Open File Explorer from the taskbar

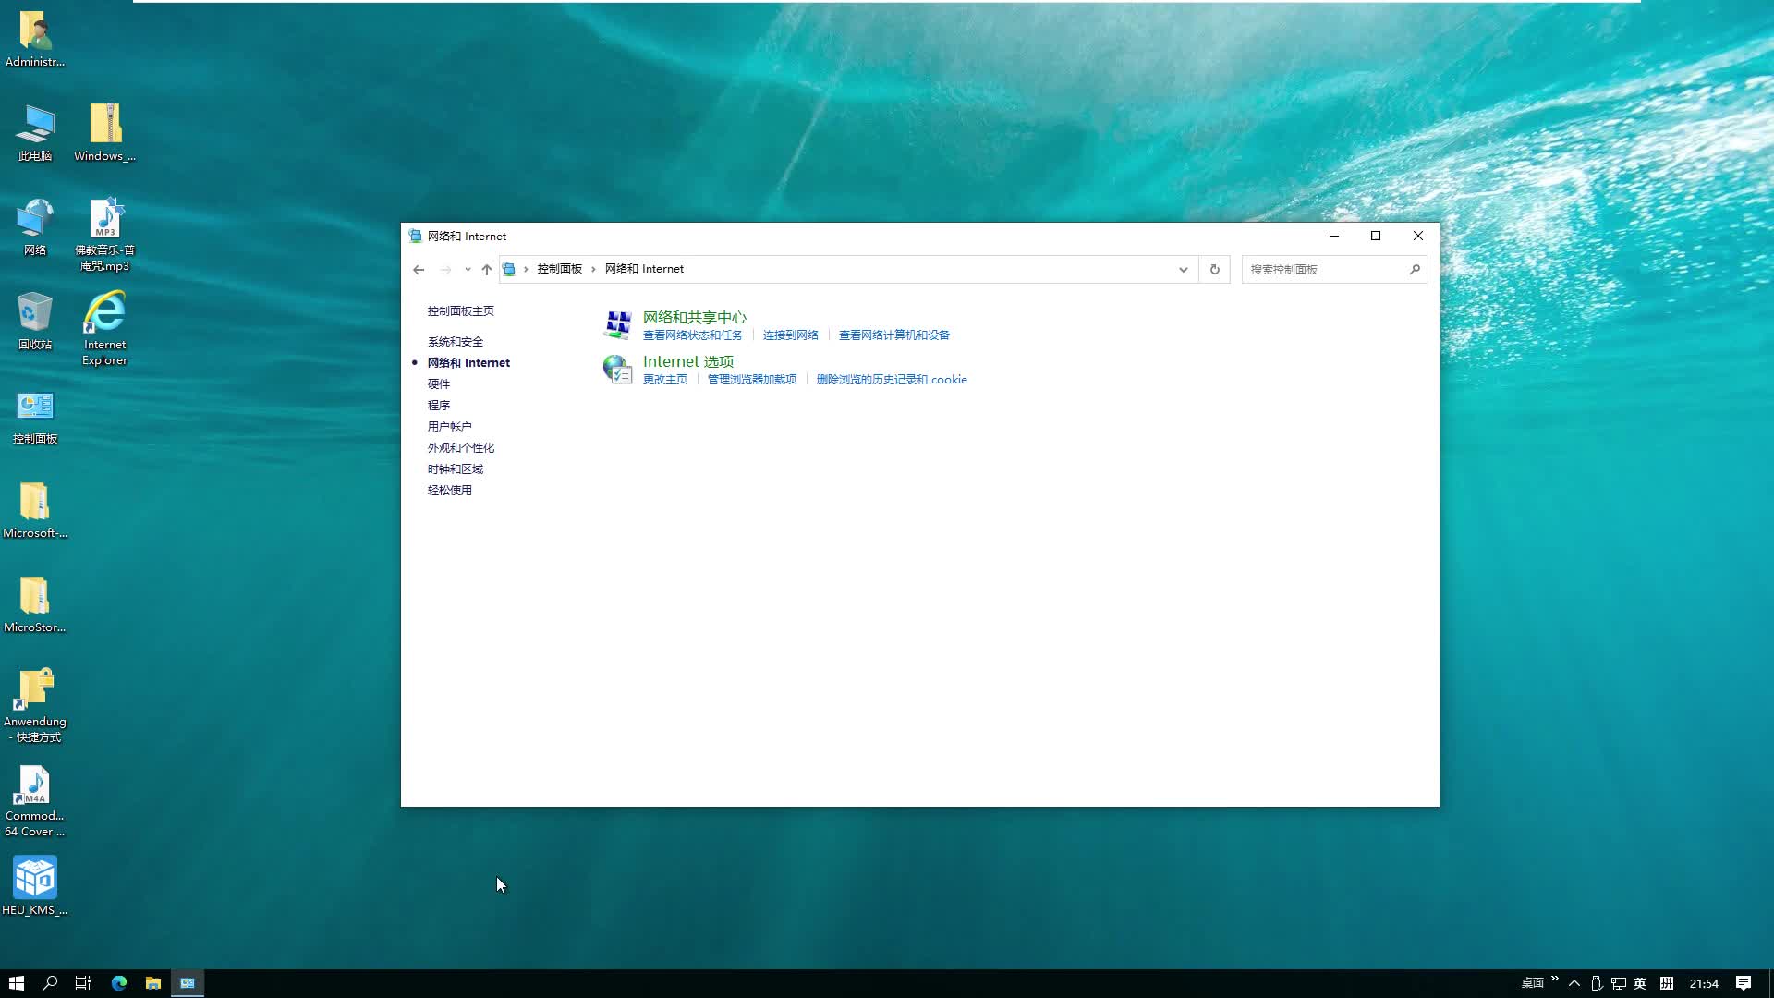[x=153, y=982]
